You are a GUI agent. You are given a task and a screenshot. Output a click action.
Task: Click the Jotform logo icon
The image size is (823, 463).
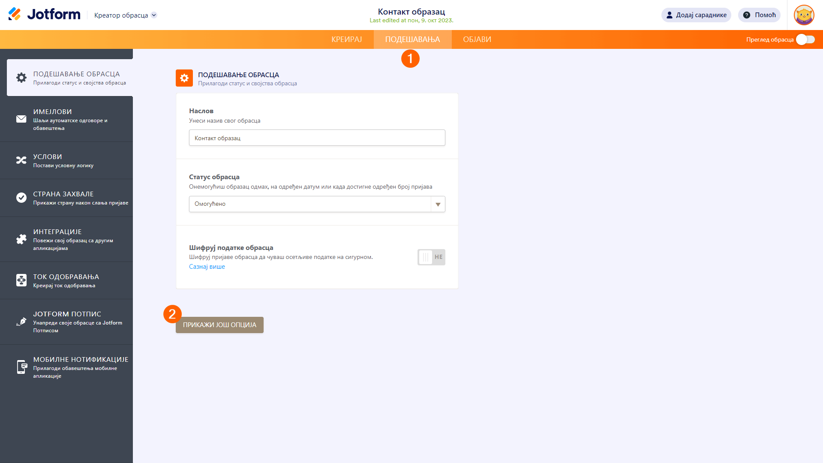point(15,14)
